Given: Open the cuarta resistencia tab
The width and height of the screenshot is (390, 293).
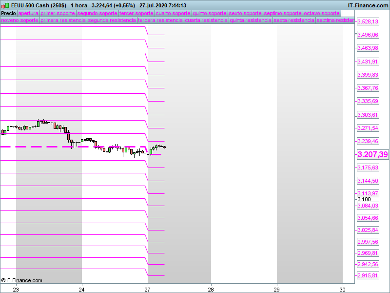Looking at the screenshot, I should (206, 20).
